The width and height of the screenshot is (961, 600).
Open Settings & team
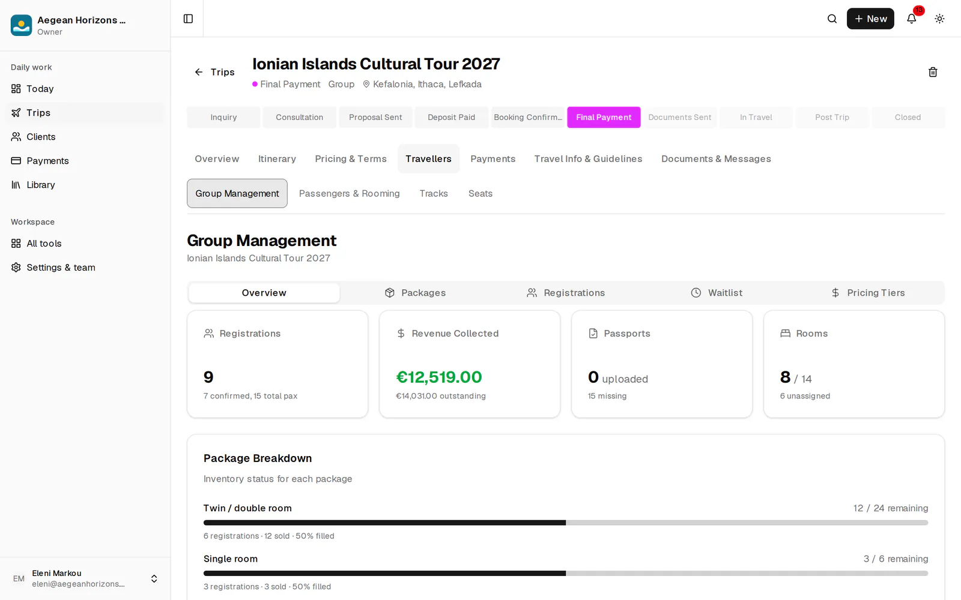[85, 268]
